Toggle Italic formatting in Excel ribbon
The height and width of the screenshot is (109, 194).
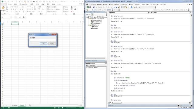13,9
